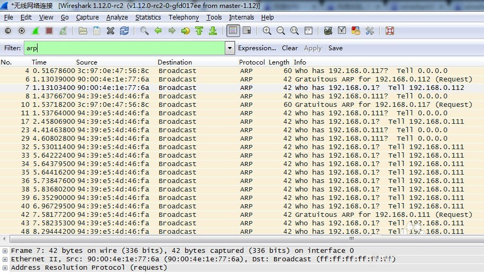The width and height of the screenshot is (484, 274).
Task: Toggle packet list colorization
Action: click(233, 31)
